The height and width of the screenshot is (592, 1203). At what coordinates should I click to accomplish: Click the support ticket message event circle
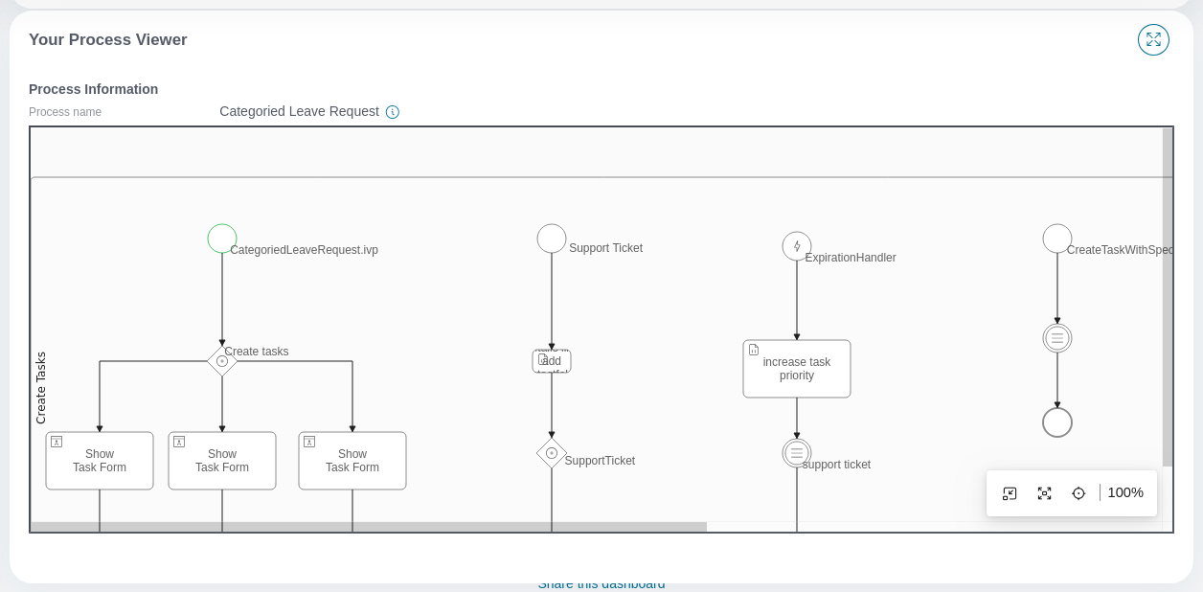coord(797,453)
